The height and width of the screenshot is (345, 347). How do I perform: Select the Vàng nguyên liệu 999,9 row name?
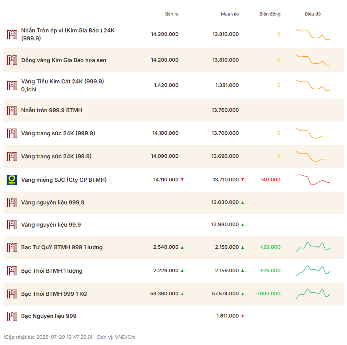(53, 203)
